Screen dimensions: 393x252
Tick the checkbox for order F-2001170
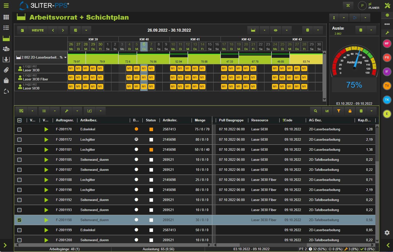pos(19,130)
